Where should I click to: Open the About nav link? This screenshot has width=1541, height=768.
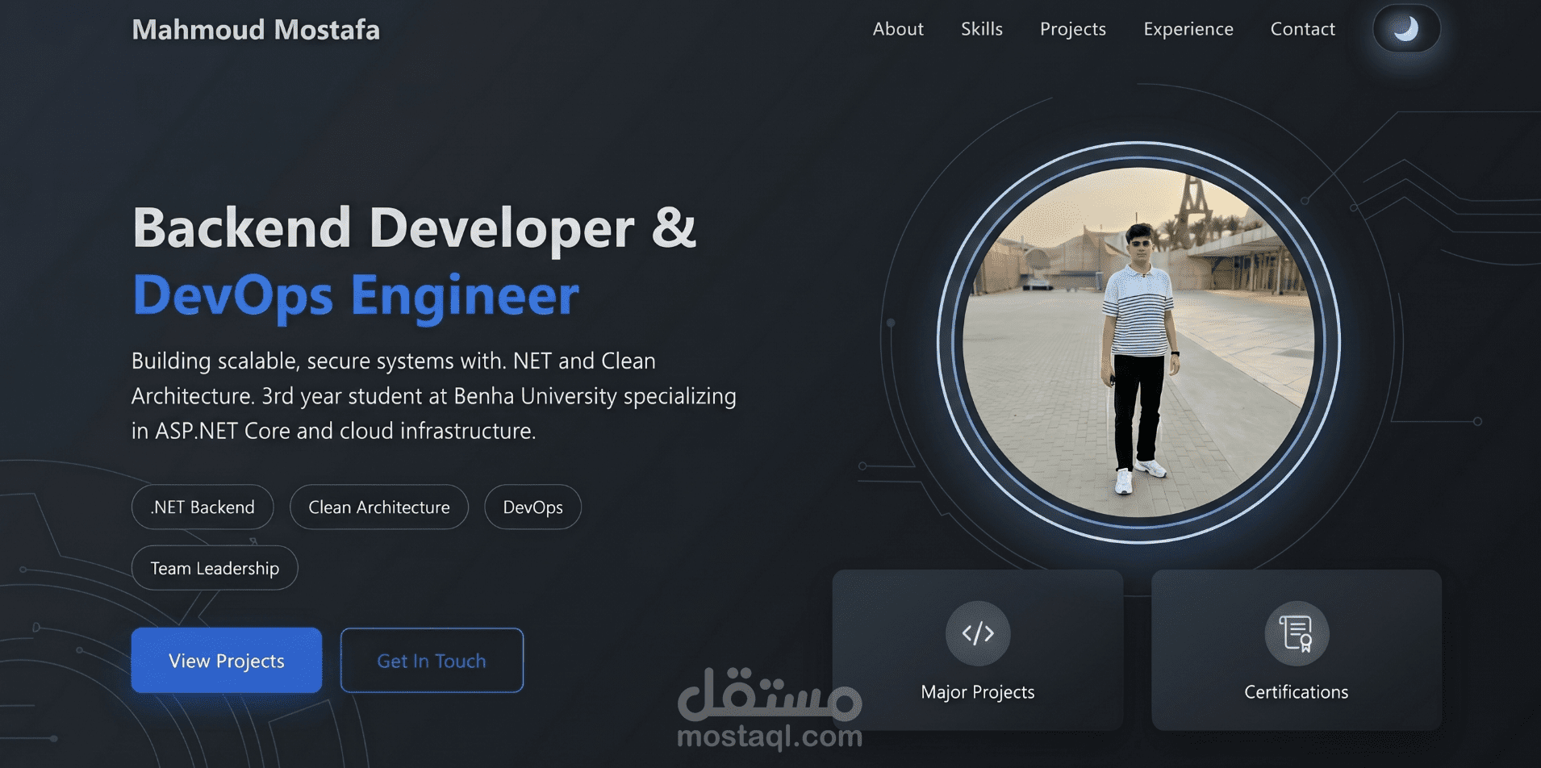[x=898, y=29]
